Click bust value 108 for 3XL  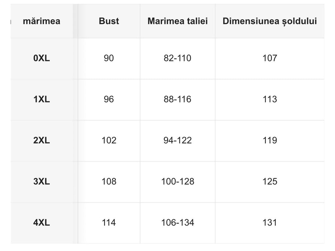109,181
